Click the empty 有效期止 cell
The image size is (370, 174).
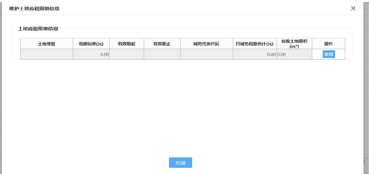coord(162,54)
